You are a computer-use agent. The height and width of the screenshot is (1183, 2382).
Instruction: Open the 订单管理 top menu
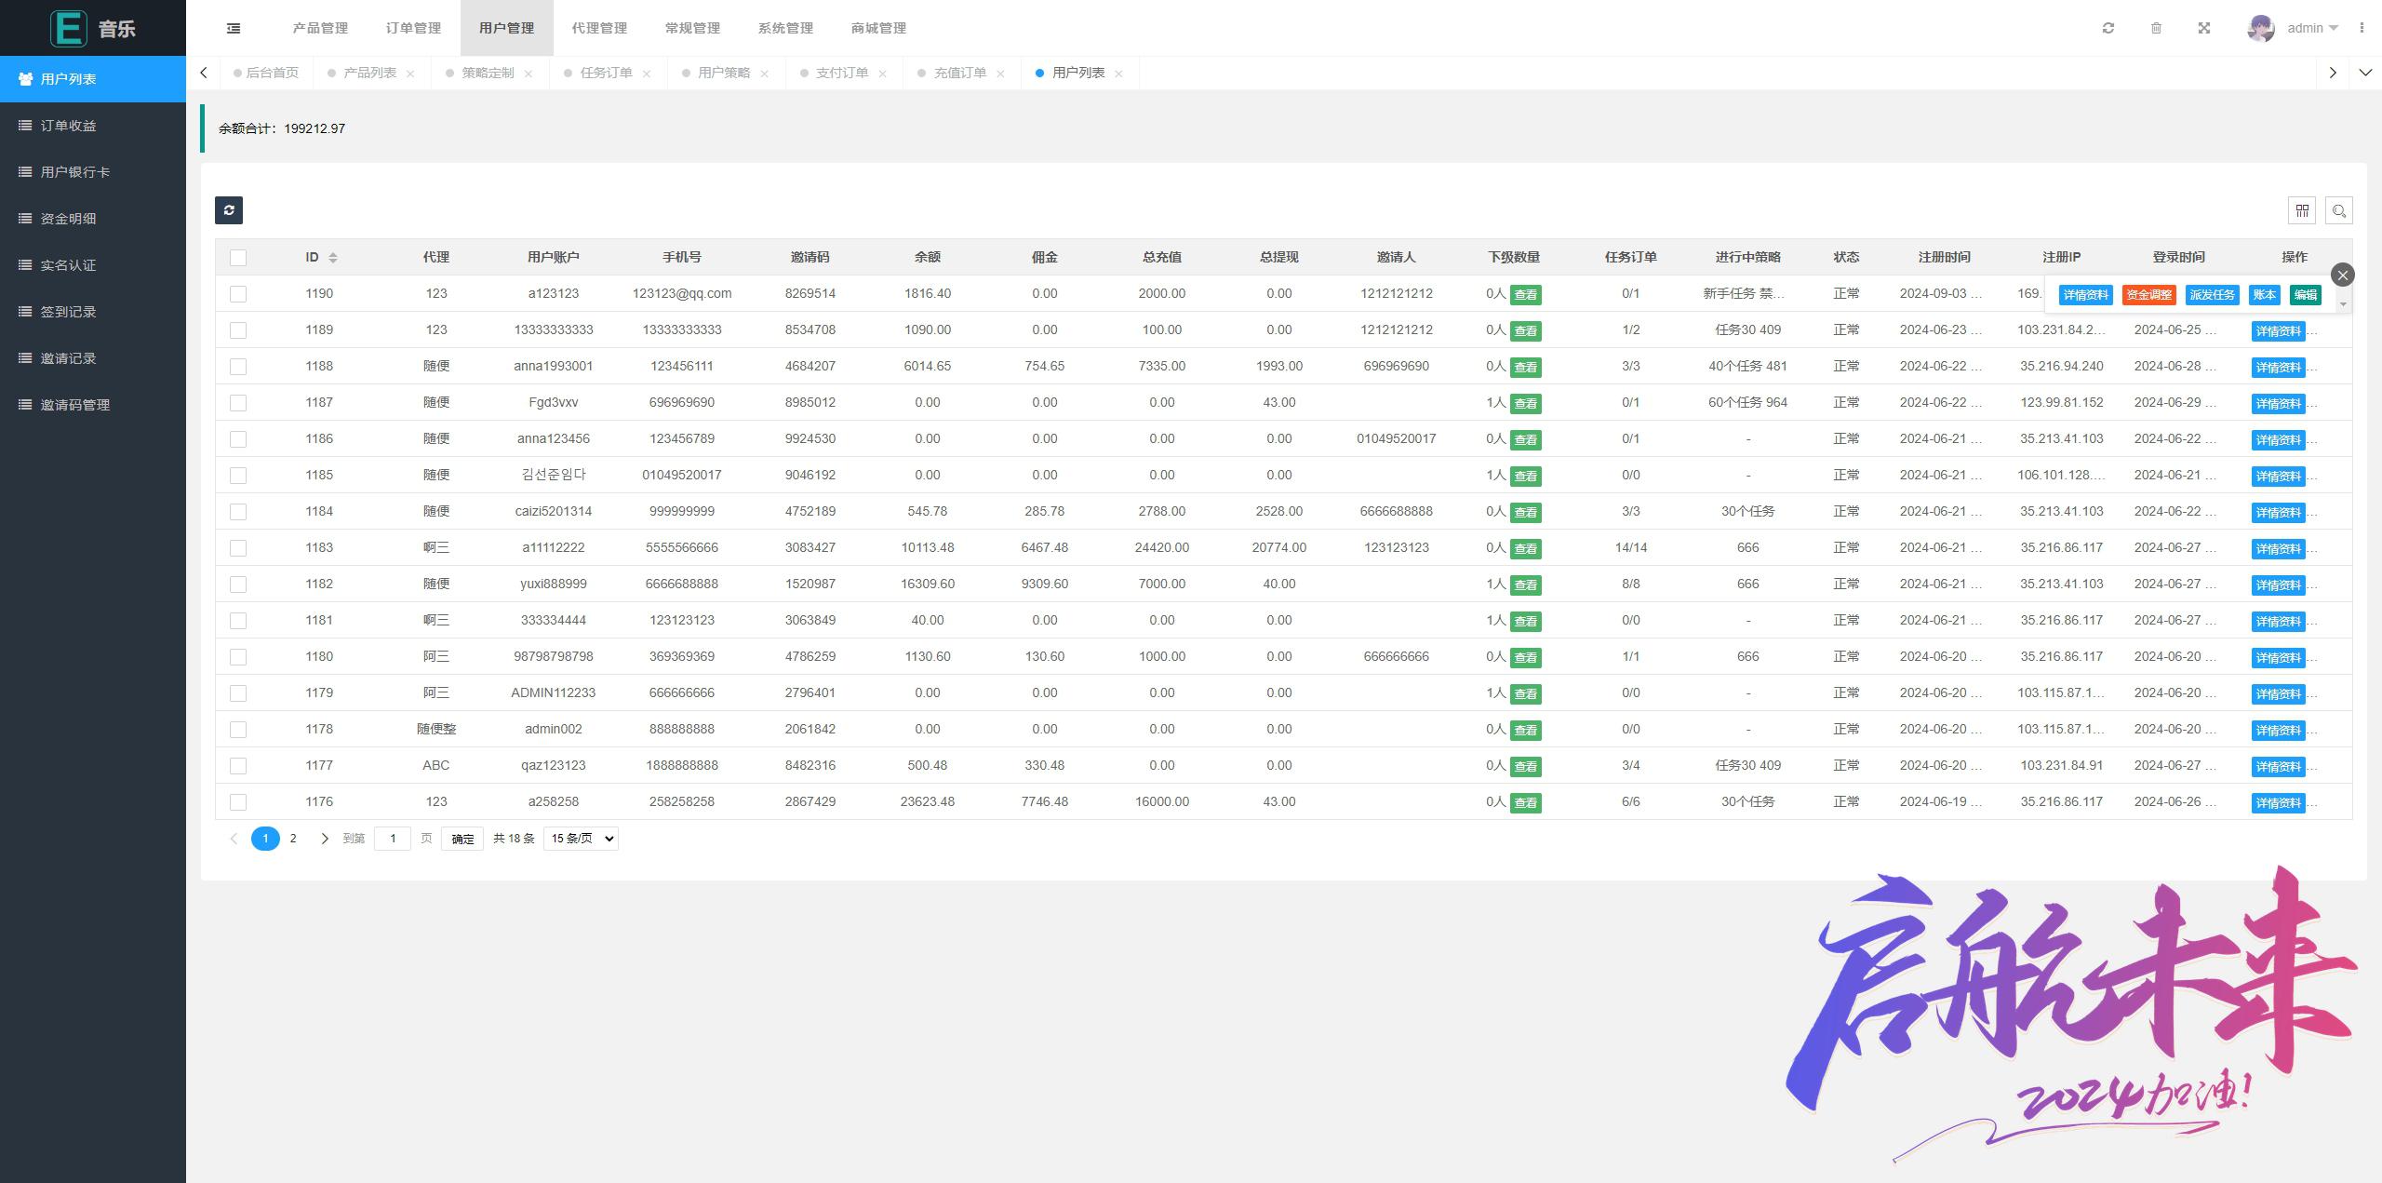pyautogui.click(x=413, y=28)
